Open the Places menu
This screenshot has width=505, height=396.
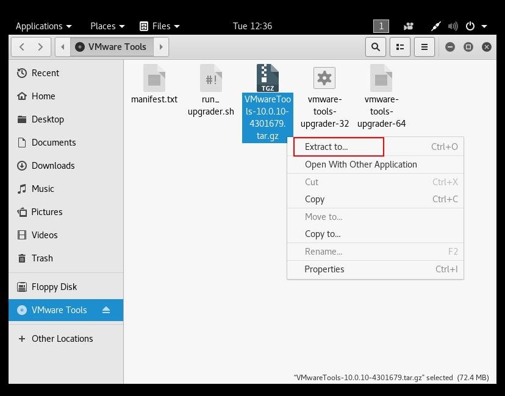point(107,26)
